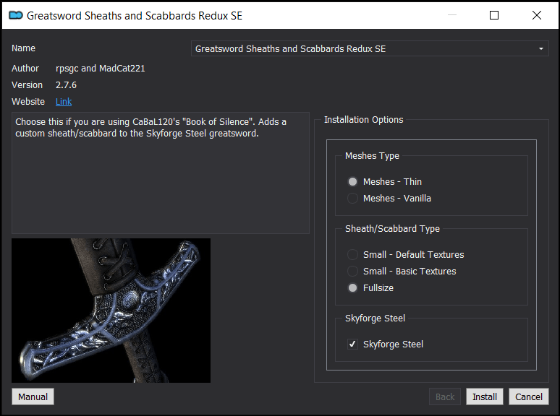This screenshot has width=560, height=416.
Task: Click the Install button
Action: point(485,396)
